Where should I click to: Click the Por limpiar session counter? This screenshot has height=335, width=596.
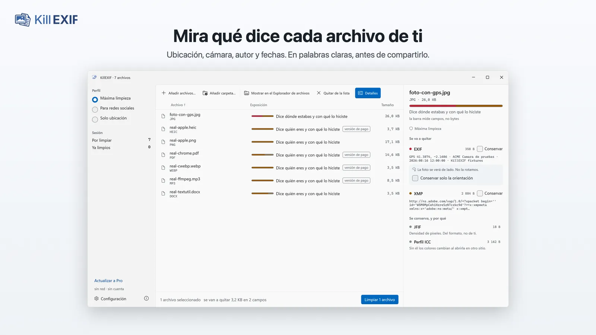121,140
